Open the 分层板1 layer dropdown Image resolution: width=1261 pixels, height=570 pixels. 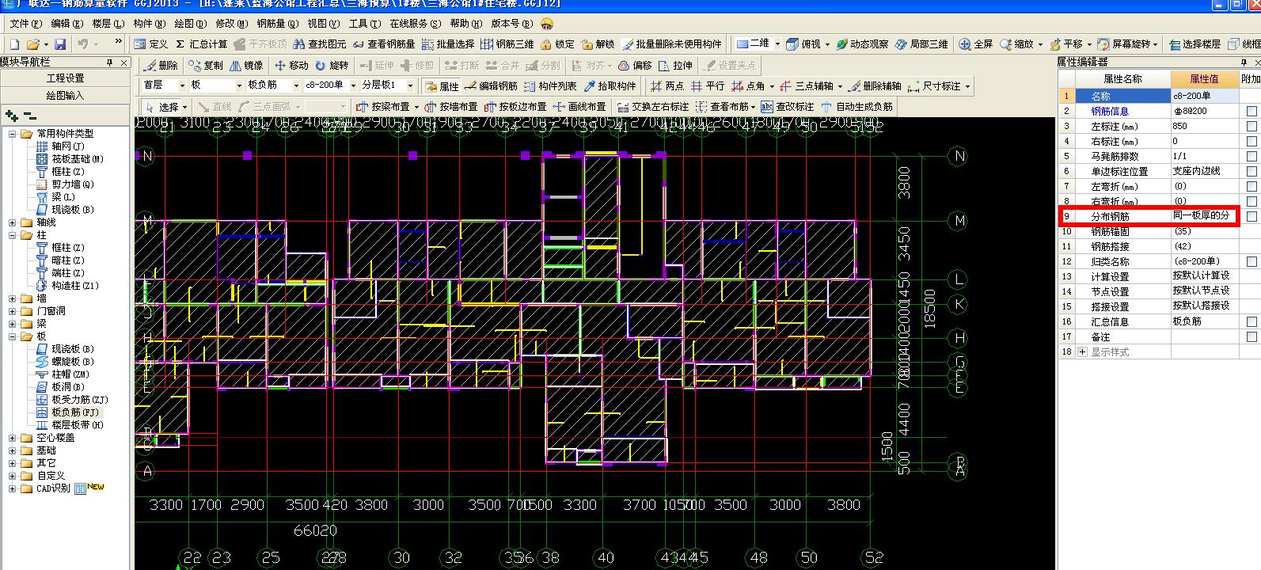coord(410,85)
